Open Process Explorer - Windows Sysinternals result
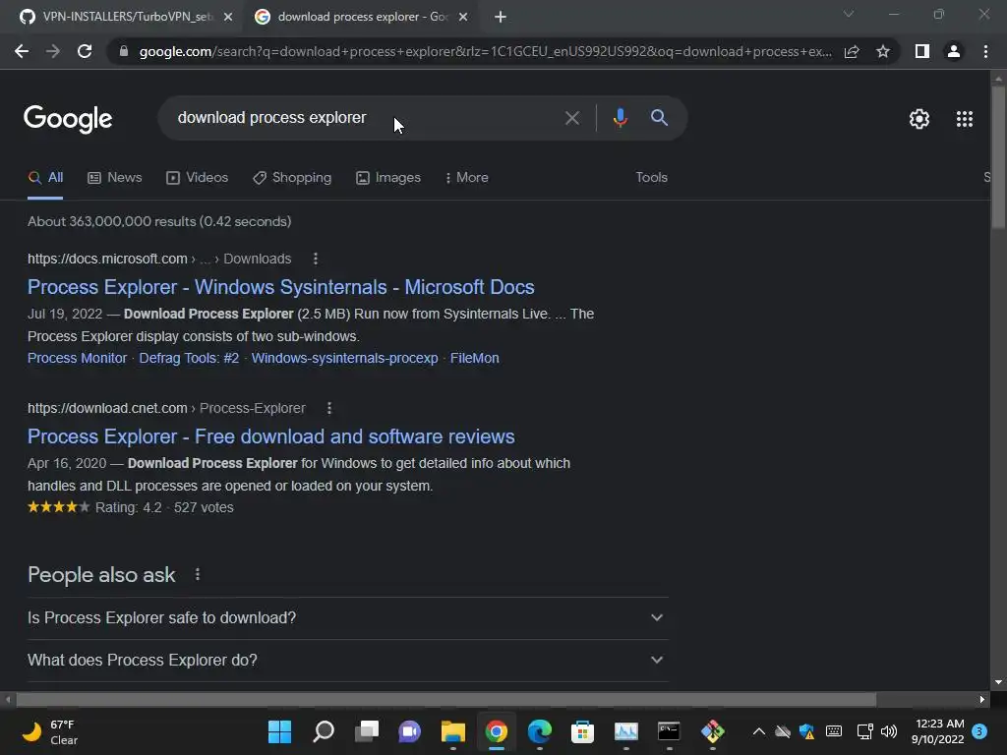 [x=280, y=287]
